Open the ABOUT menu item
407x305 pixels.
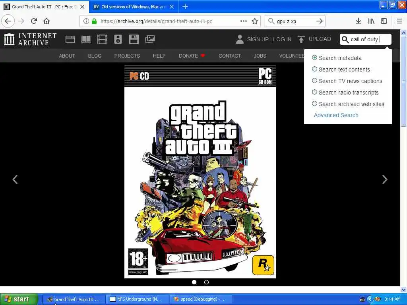tap(67, 56)
